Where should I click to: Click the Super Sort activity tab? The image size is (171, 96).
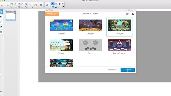52,14
